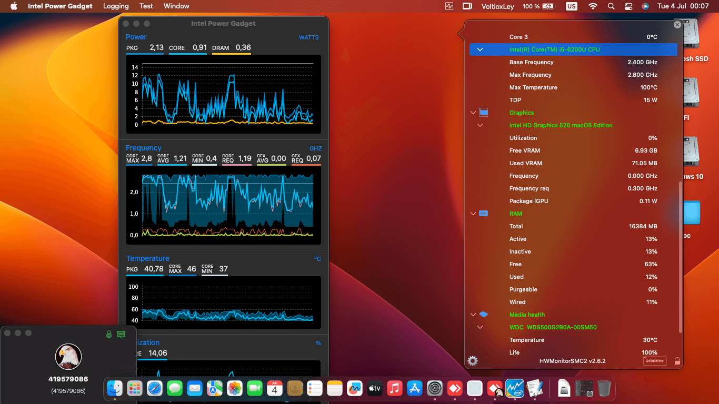This screenshot has height=404, width=719.
Task: Click the CORE MAX 46 temperature reading
Action: coord(183,269)
